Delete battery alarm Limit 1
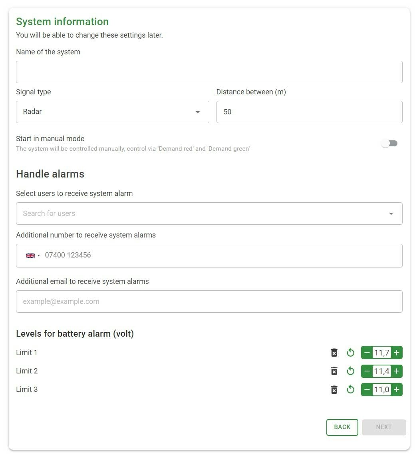Image resolution: width=419 pixels, height=463 pixels. 334,353
